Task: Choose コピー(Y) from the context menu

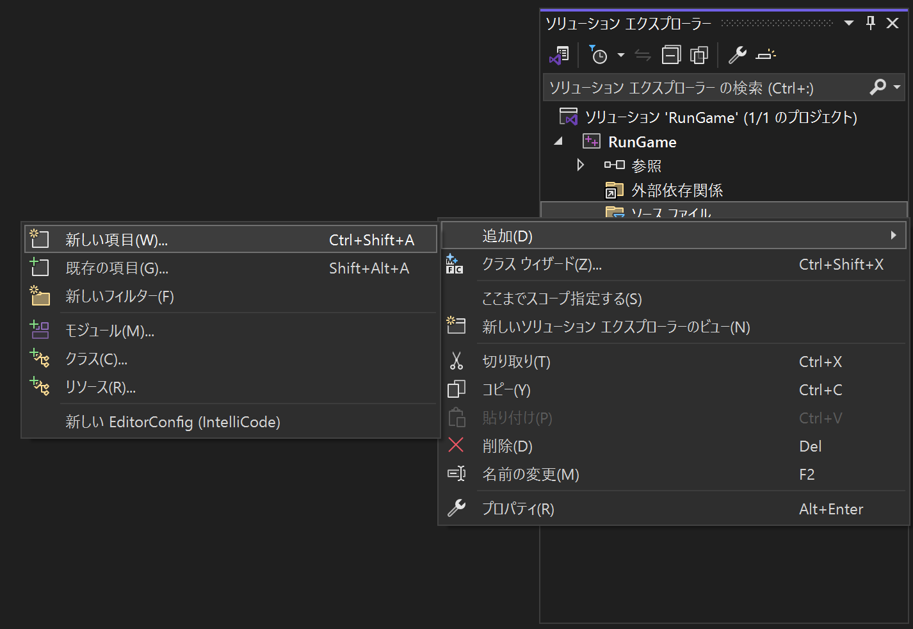Action: click(674, 389)
